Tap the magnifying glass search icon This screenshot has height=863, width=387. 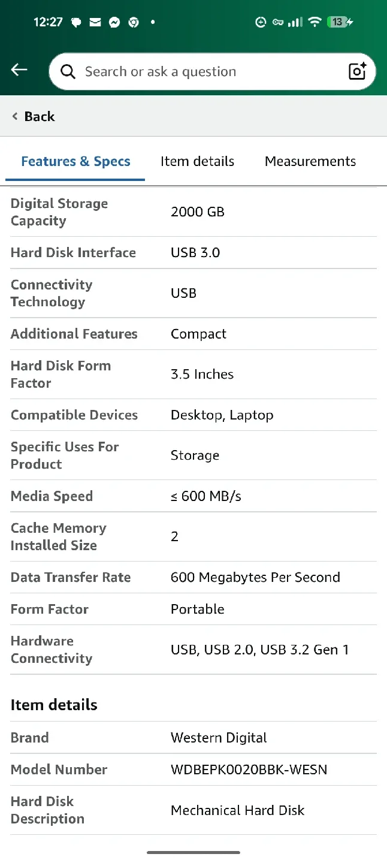(x=68, y=71)
